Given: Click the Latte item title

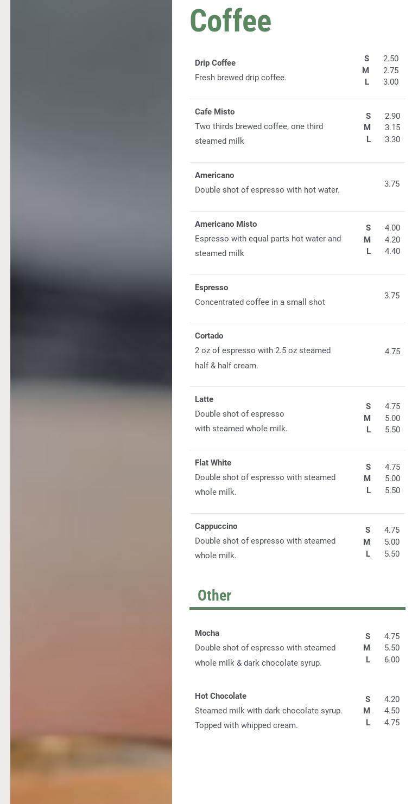Looking at the screenshot, I should 204,399.
